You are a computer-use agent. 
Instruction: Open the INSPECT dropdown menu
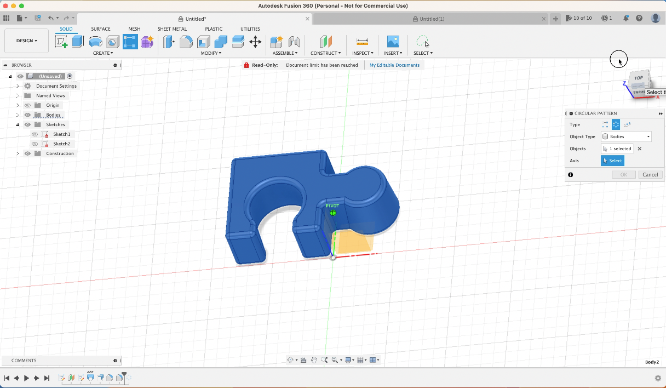(363, 53)
